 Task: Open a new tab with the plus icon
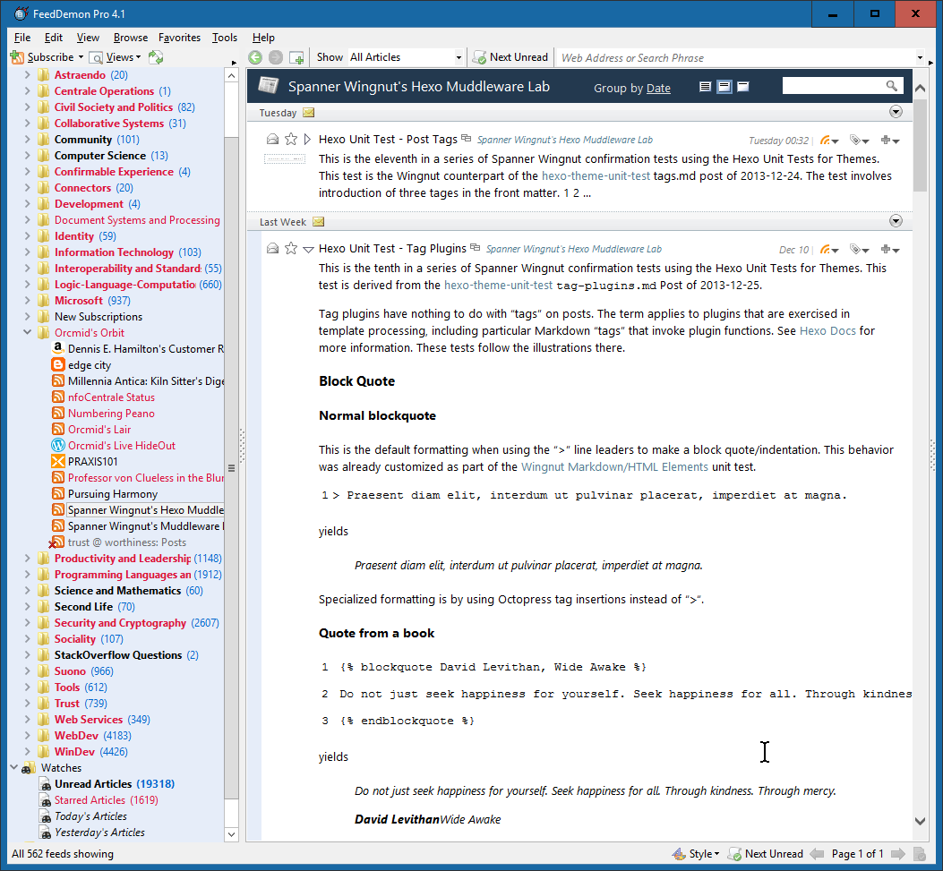[296, 57]
